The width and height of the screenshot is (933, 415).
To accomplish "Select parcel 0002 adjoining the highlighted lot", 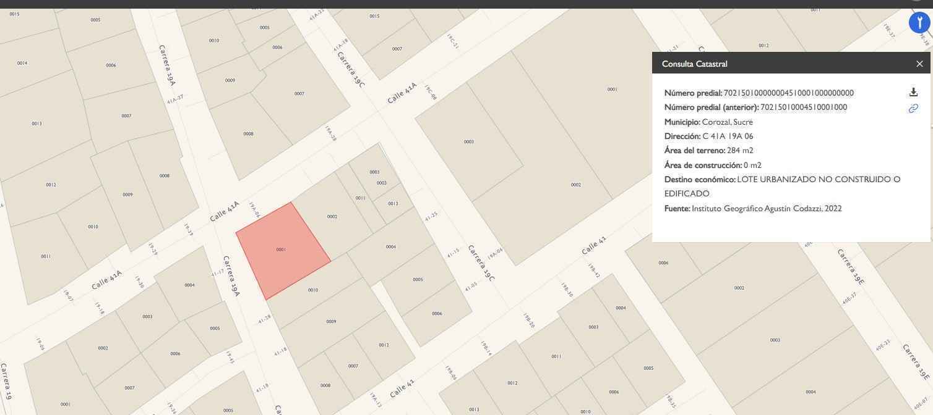I will pos(332,217).
